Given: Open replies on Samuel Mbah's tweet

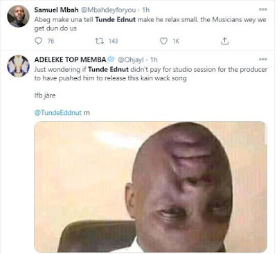Looking at the screenshot, I should tap(38, 41).
